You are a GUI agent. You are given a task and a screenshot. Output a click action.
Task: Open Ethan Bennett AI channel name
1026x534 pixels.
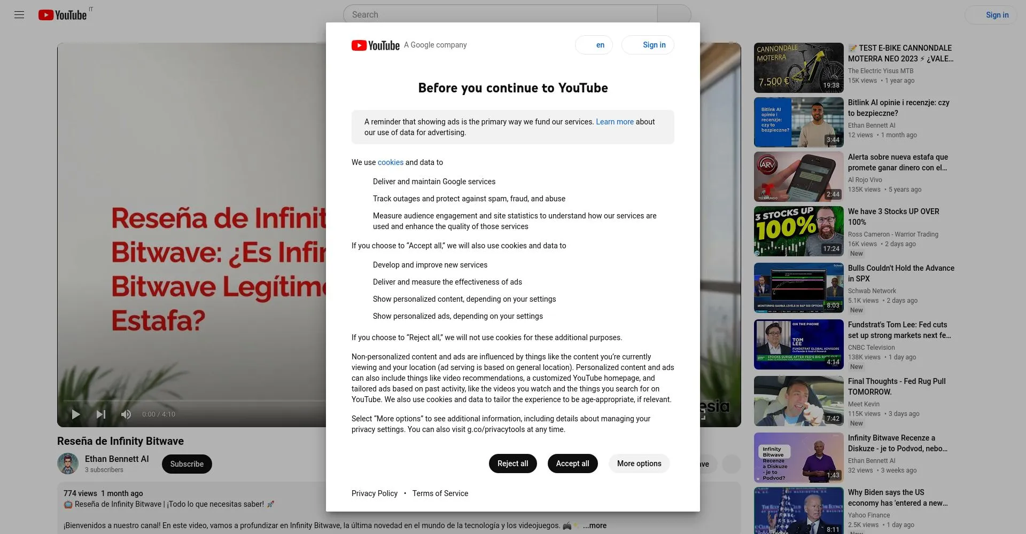pos(116,459)
